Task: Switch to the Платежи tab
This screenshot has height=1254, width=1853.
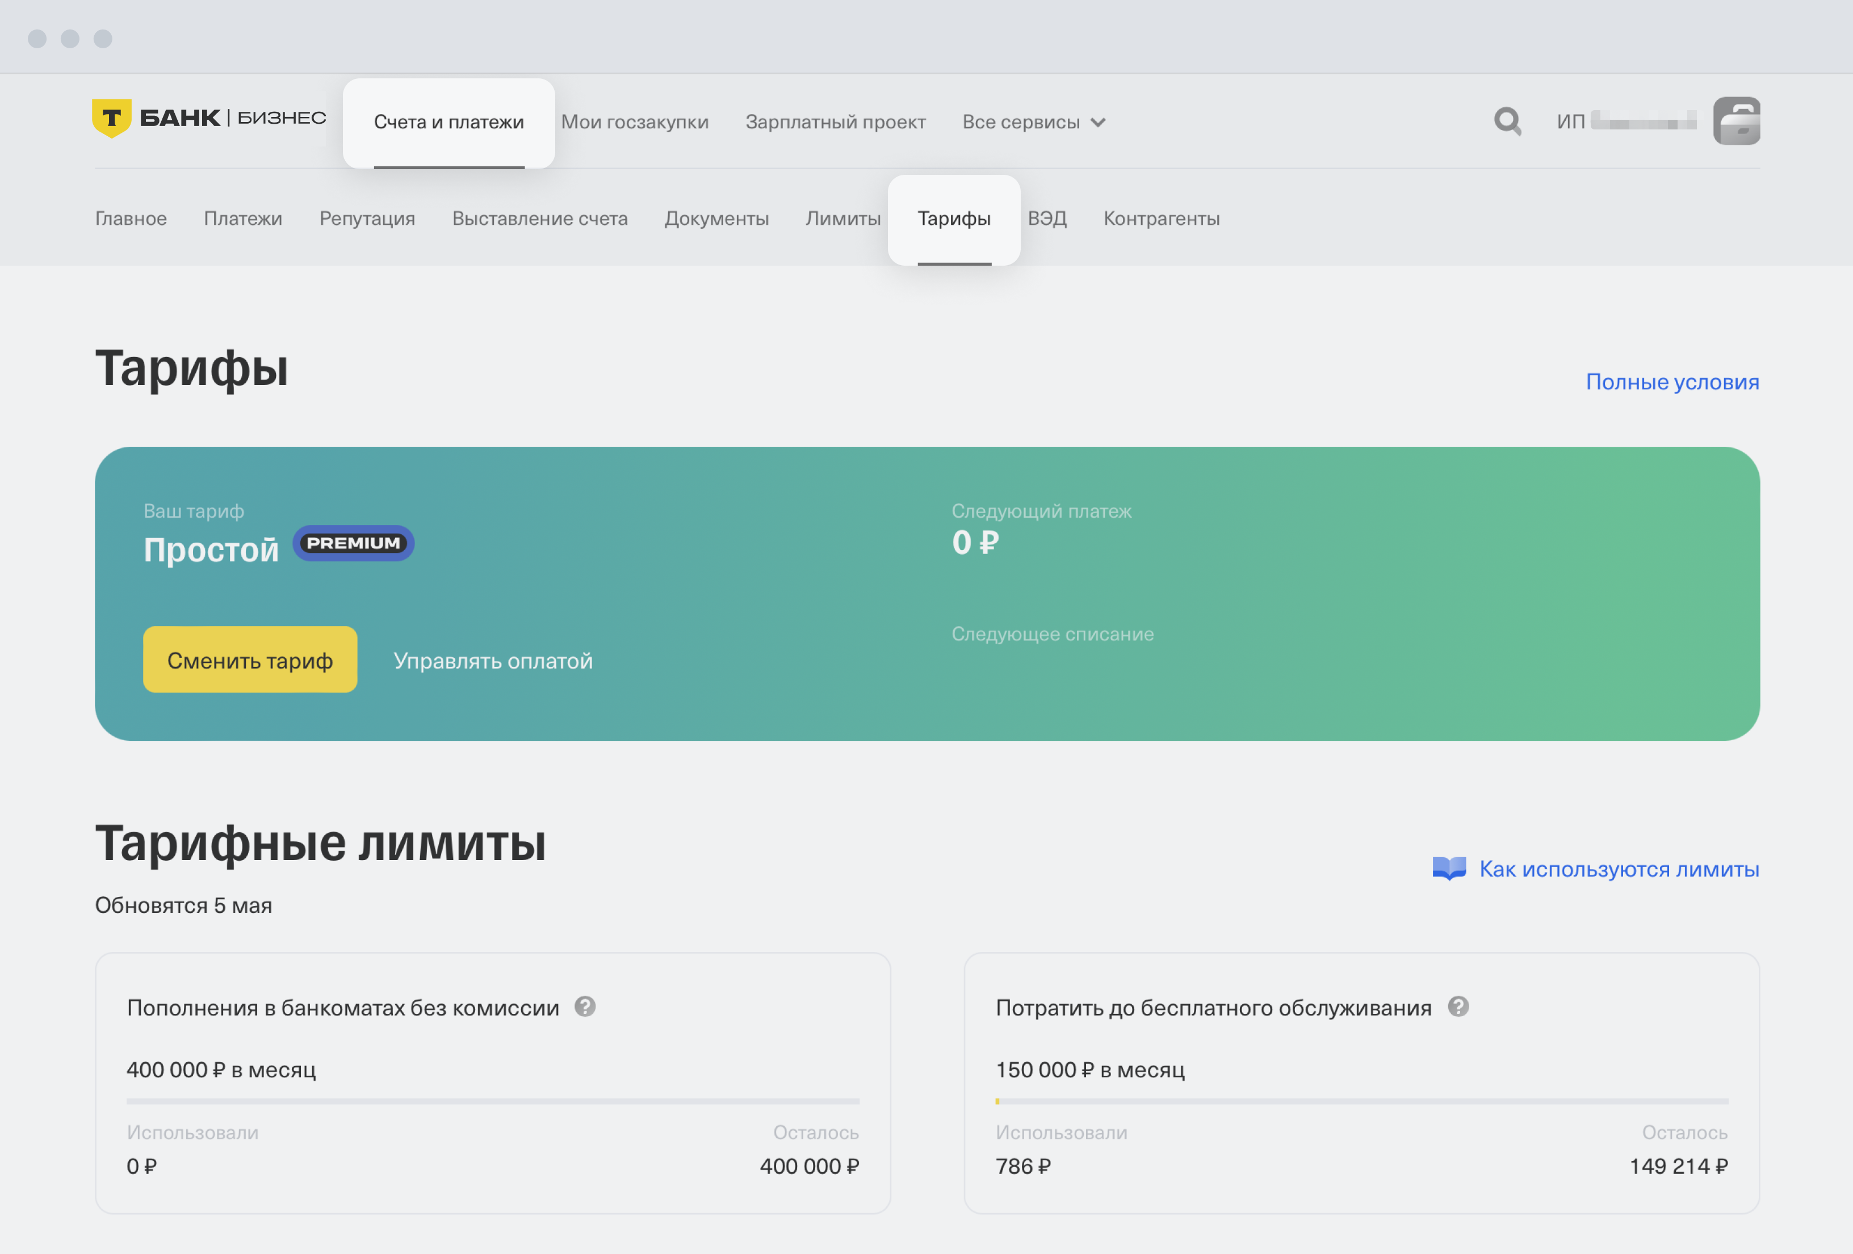Action: (x=243, y=219)
